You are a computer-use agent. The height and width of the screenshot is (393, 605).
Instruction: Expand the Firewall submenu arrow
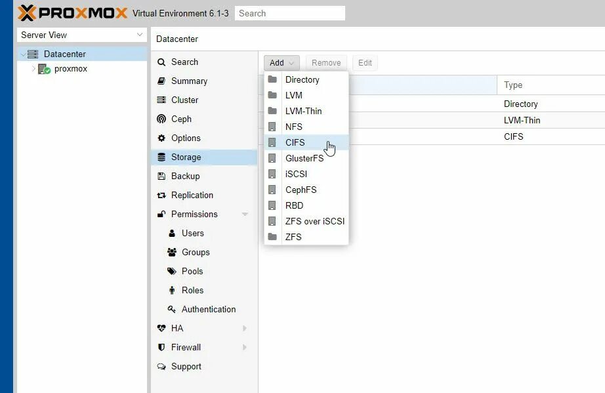point(245,347)
